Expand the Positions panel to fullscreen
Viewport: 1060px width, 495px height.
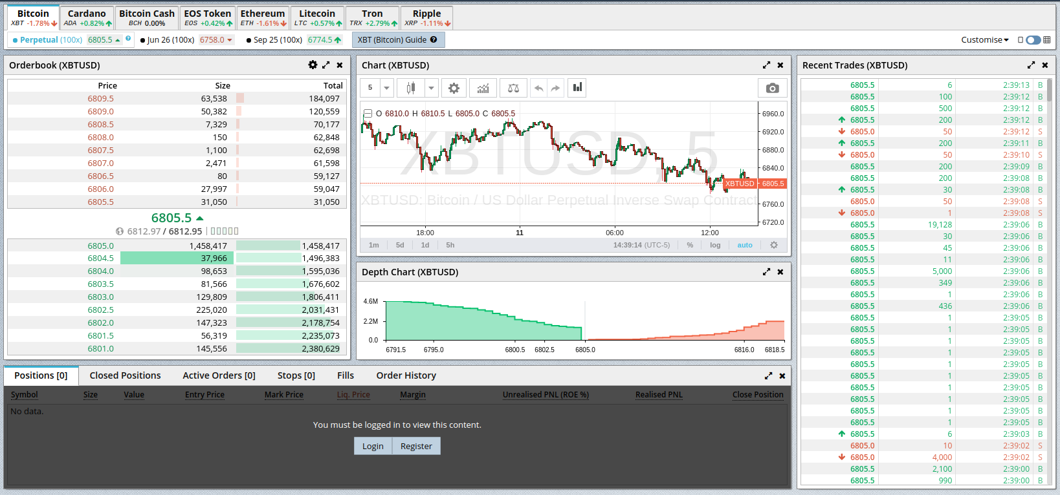(769, 375)
